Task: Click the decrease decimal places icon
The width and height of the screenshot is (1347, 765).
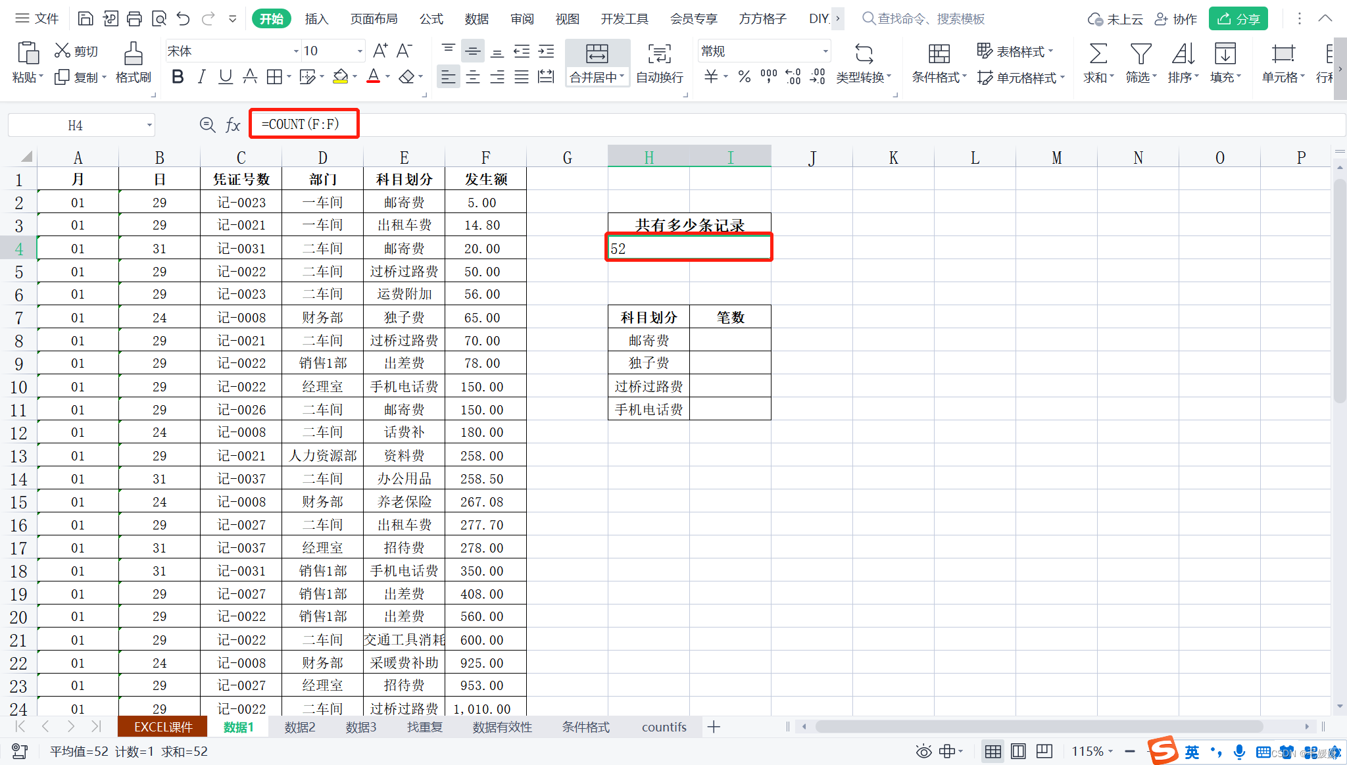Action: (818, 77)
